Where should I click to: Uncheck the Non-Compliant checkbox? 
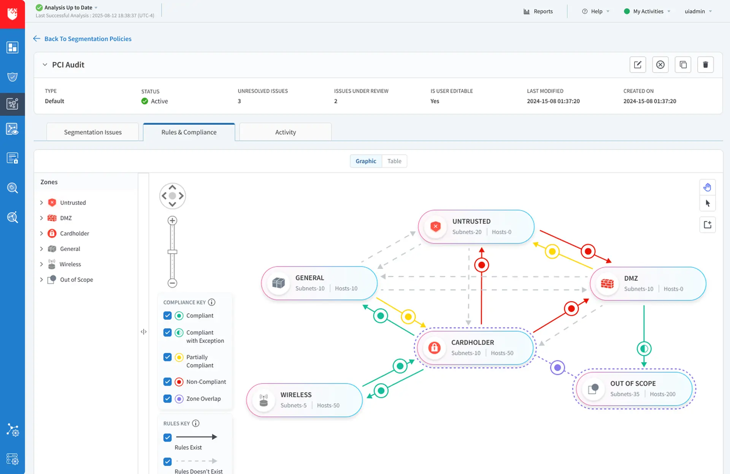point(167,382)
